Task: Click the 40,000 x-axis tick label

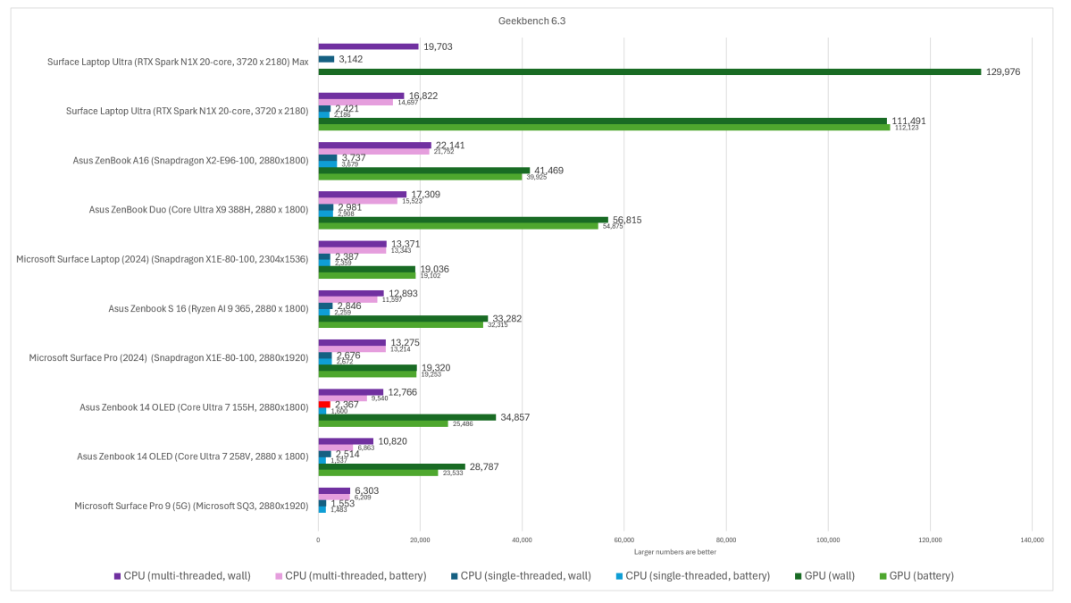Action: tap(522, 540)
